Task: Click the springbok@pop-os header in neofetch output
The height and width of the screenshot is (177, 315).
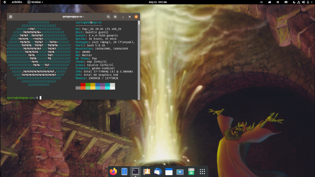Action: click(x=89, y=23)
